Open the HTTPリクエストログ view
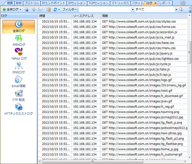This screenshot has height=164, width=192. (x=19, y=109)
